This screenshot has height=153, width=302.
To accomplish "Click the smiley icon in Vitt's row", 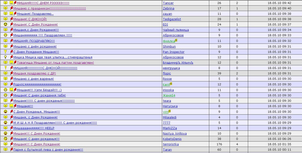I will pyautogui.click(x=6, y=111).
